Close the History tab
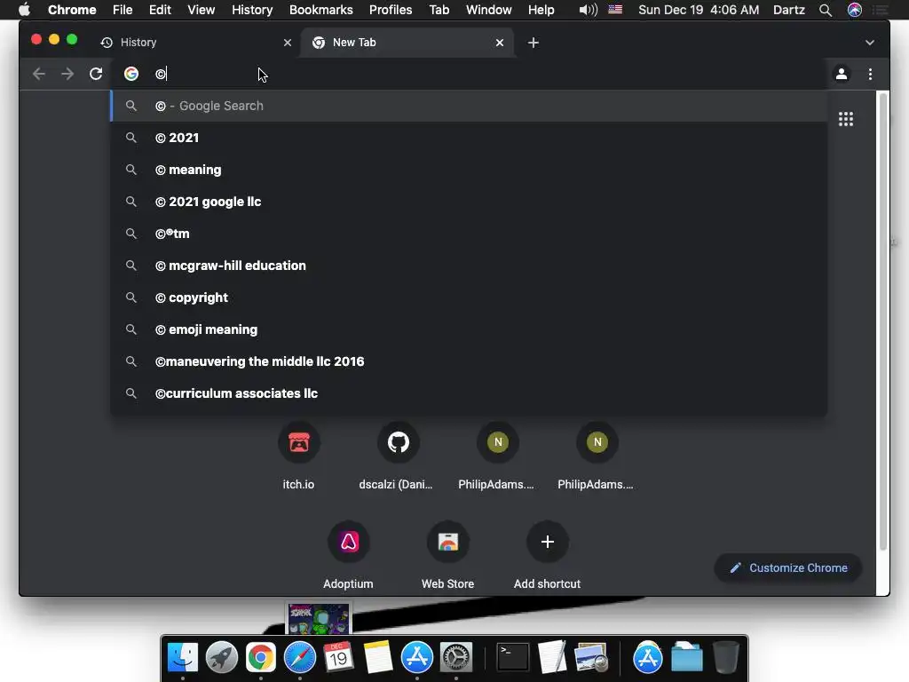Image resolution: width=909 pixels, height=682 pixels. [287, 43]
